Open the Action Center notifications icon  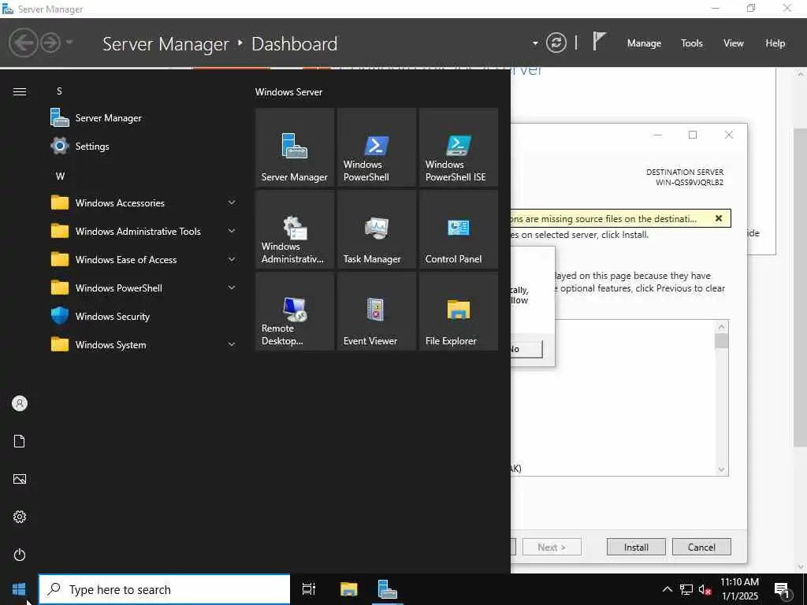click(x=783, y=589)
